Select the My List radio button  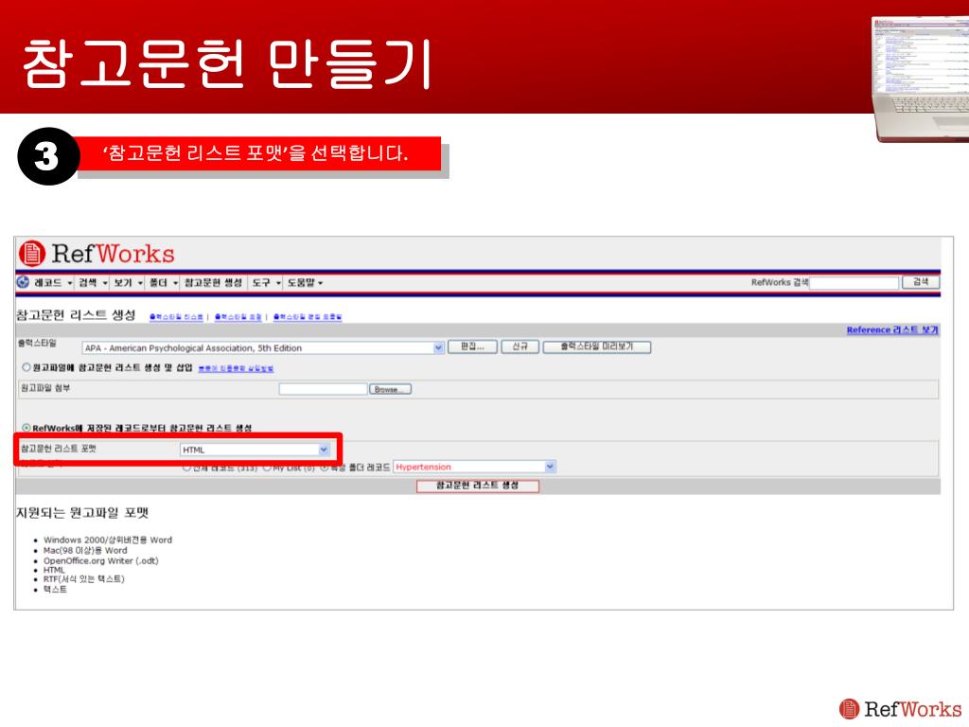[267, 468]
